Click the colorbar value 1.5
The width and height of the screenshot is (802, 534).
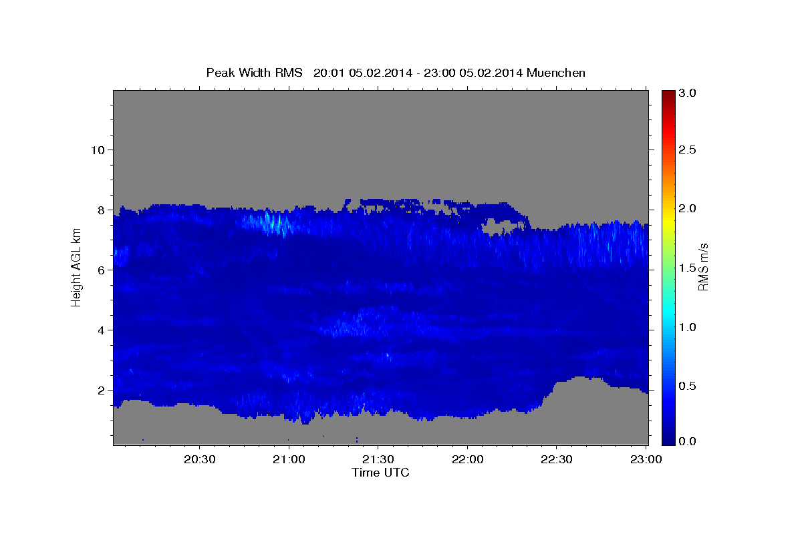tap(688, 268)
